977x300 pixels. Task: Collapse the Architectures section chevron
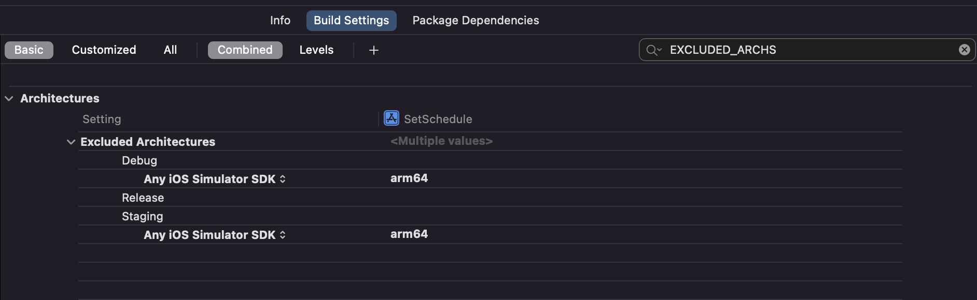(x=9, y=98)
